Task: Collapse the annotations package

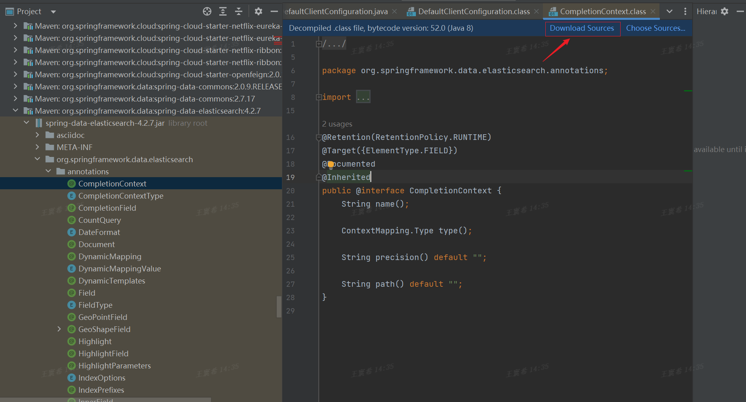Action: click(48, 171)
